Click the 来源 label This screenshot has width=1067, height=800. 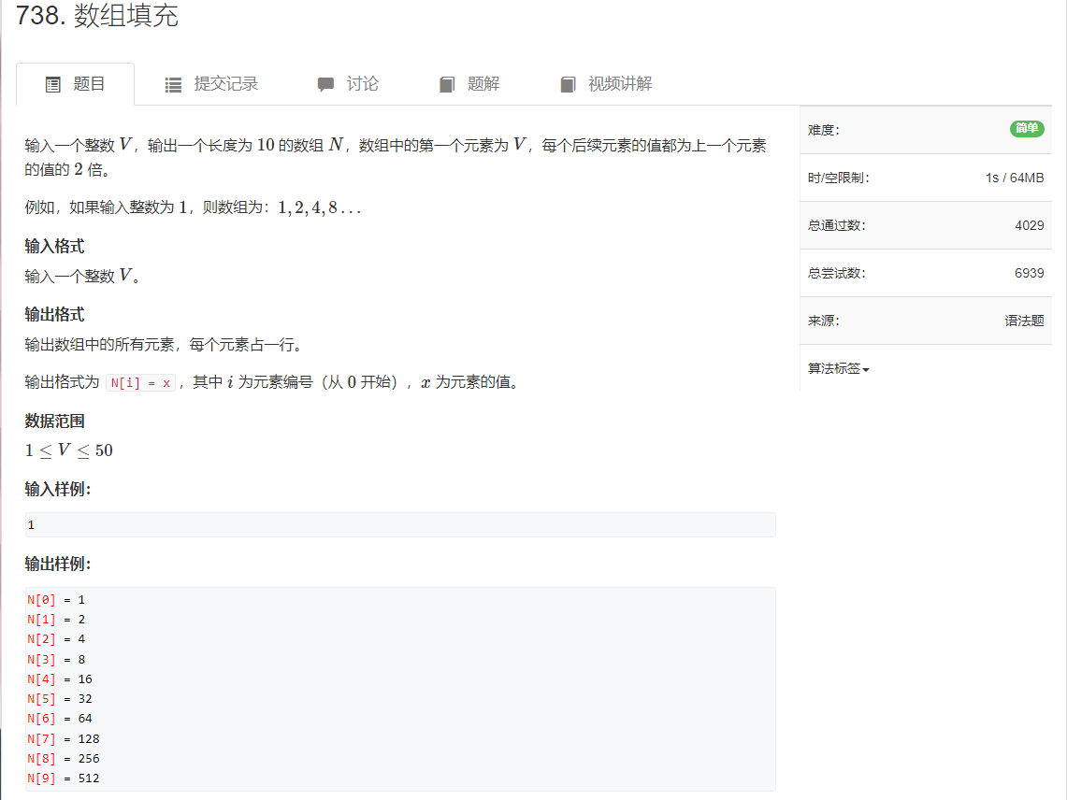[x=823, y=321]
